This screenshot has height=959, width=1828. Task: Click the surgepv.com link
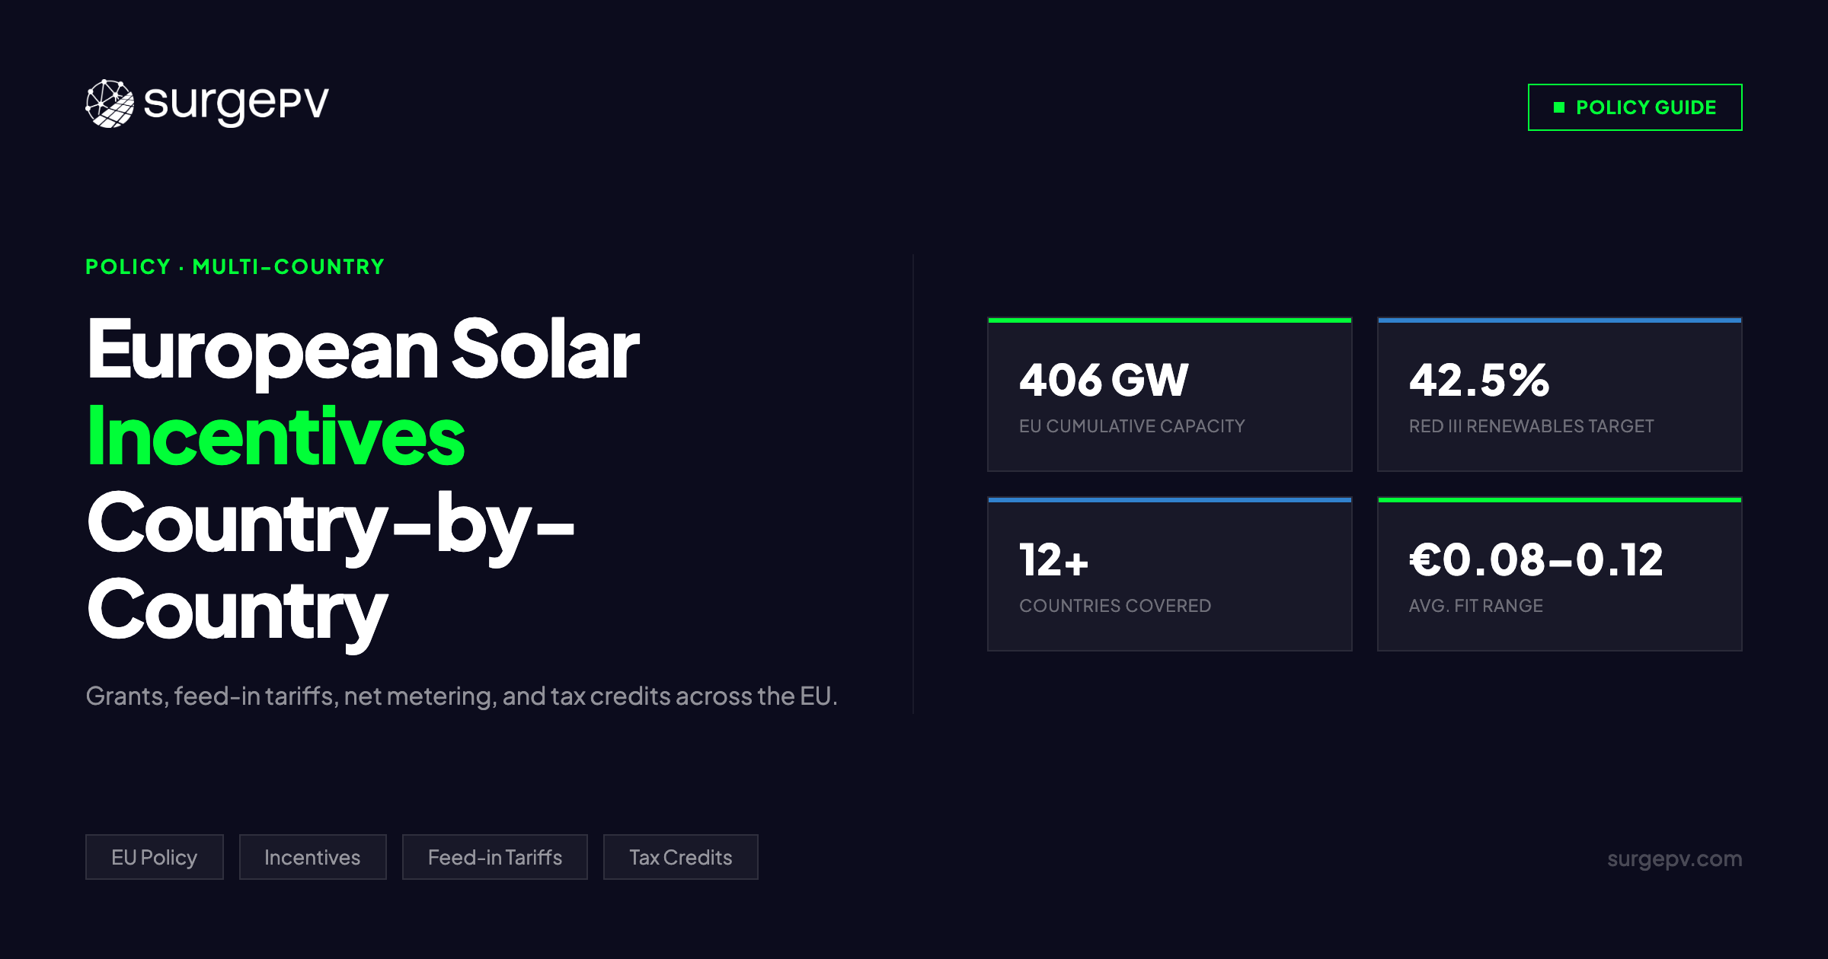coord(1675,859)
